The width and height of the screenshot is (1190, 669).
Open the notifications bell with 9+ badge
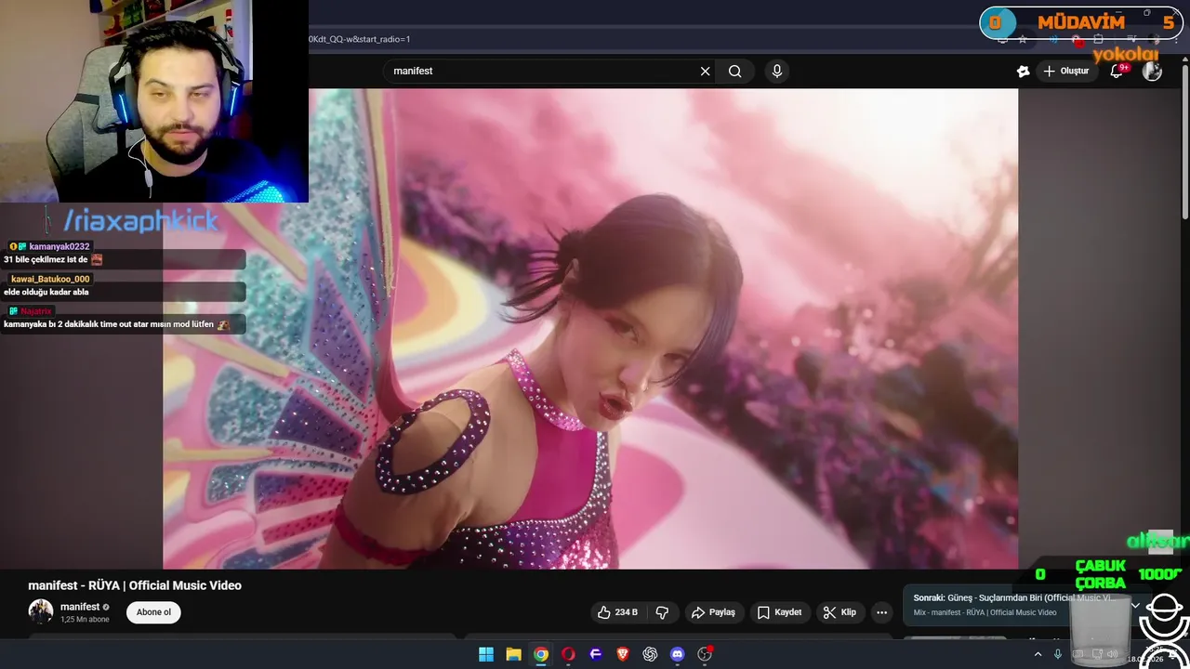(1117, 71)
